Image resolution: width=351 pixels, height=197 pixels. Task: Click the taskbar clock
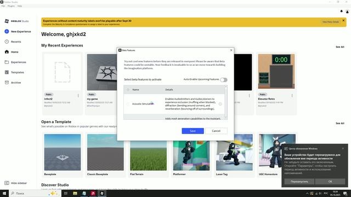click(x=335, y=193)
